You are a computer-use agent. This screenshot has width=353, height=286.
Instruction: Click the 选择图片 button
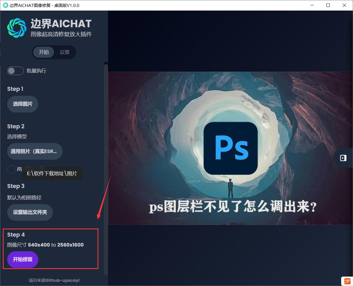(23, 104)
